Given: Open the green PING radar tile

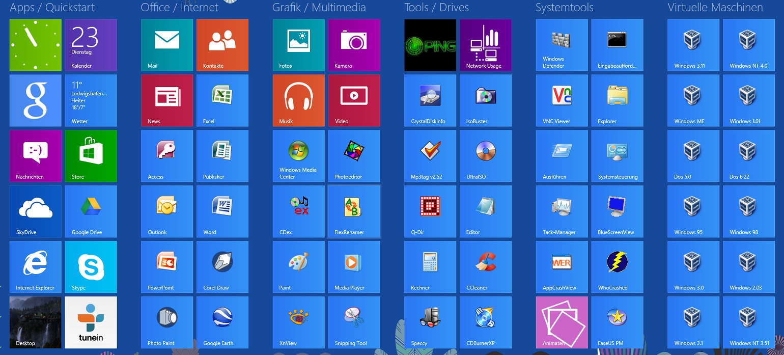Looking at the screenshot, I should pyautogui.click(x=431, y=45).
